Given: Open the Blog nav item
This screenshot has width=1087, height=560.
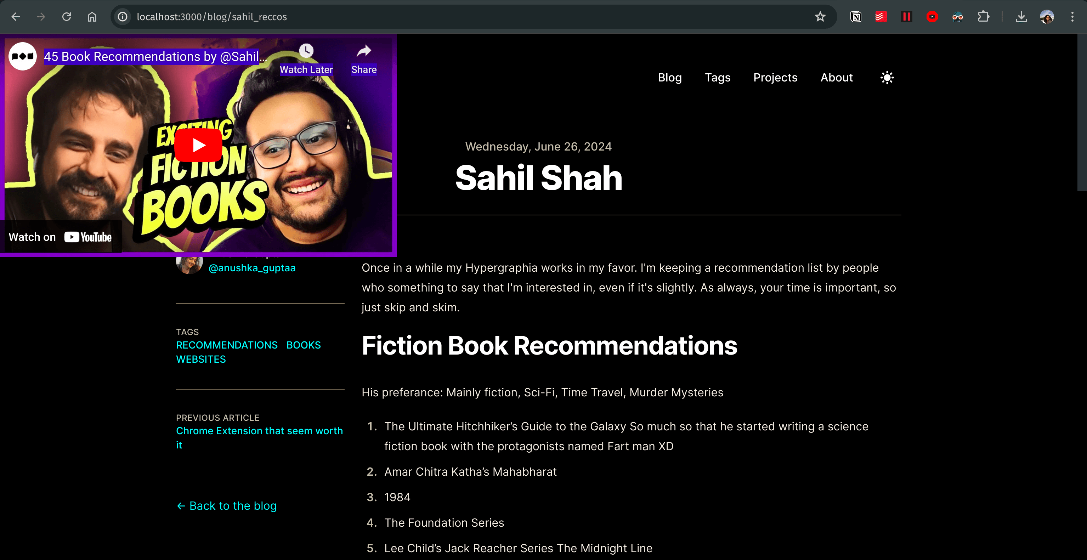Looking at the screenshot, I should 670,78.
